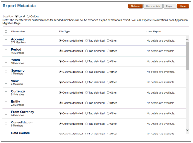Pick Comma delimited for View dimension
This screenshot has width=193, height=143.
click(x=60, y=82)
